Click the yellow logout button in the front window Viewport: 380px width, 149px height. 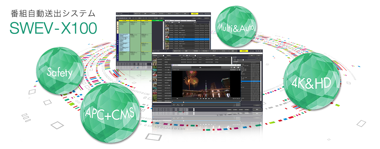[244, 51]
